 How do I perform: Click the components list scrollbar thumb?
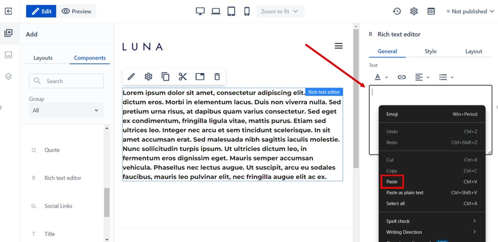click(x=107, y=202)
